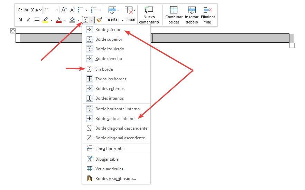Open the font color dropdown arrow
The image size is (305, 190).
click(x=65, y=20)
